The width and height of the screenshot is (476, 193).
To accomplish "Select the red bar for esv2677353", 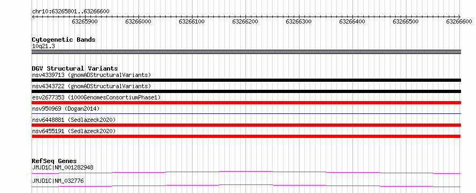I will coord(246,103).
